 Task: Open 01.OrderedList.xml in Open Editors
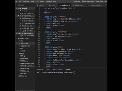point(28,23)
